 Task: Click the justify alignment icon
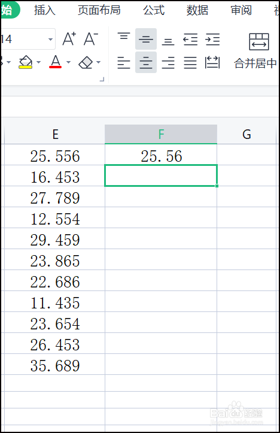[x=190, y=62]
